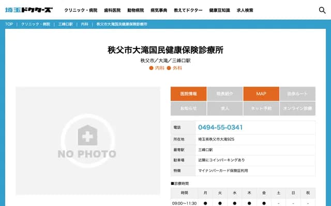
Task: Select the MAP tab
Action: point(261,94)
